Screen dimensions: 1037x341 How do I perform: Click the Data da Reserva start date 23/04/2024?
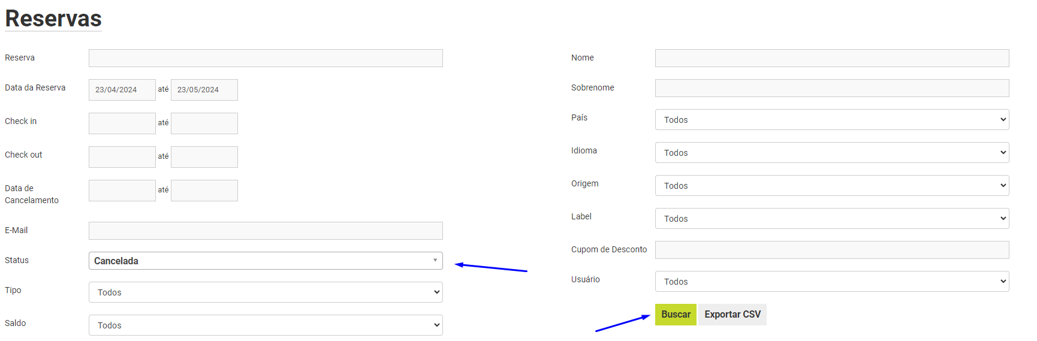tap(122, 90)
